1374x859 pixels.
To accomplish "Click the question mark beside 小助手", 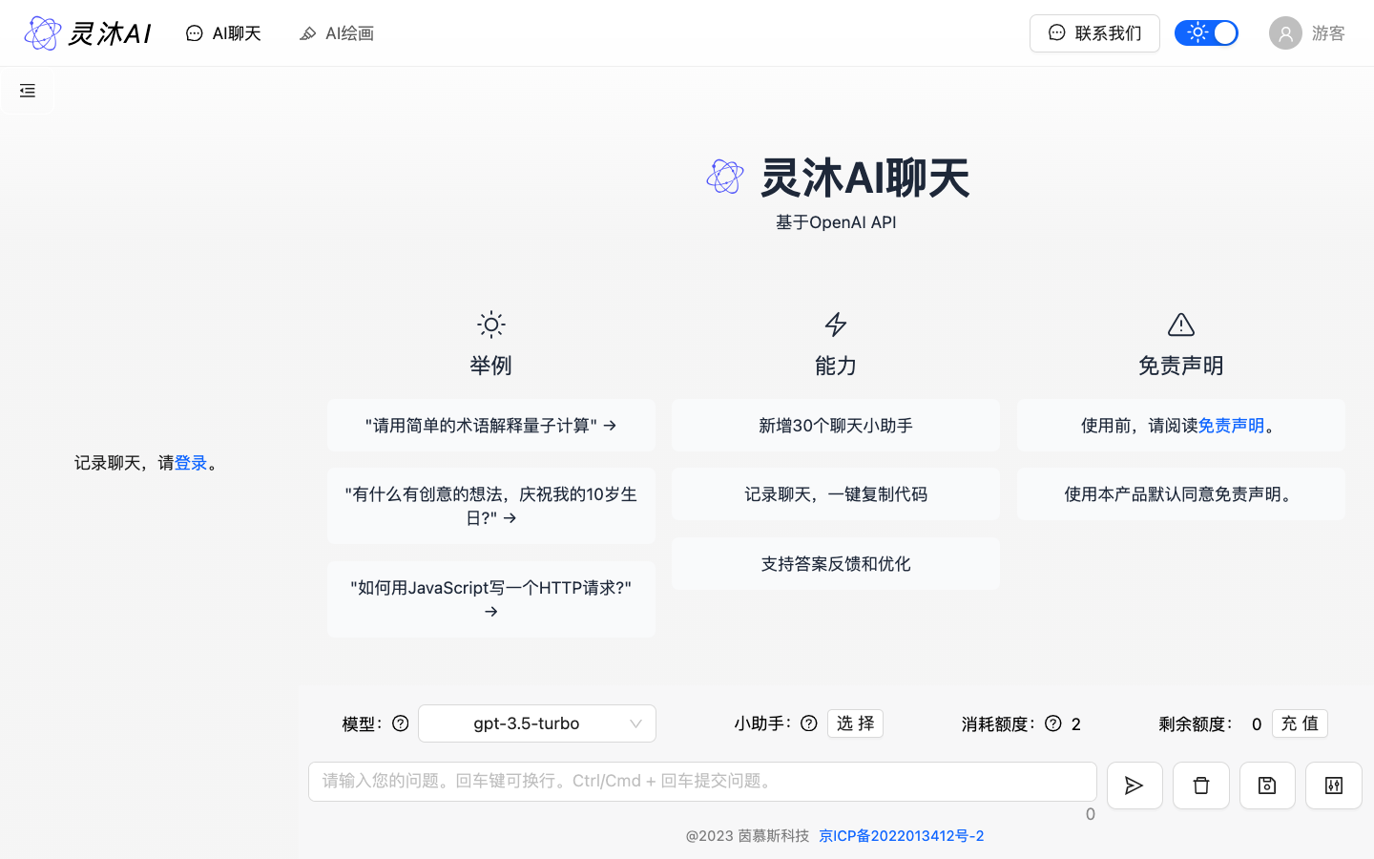I will (x=808, y=723).
